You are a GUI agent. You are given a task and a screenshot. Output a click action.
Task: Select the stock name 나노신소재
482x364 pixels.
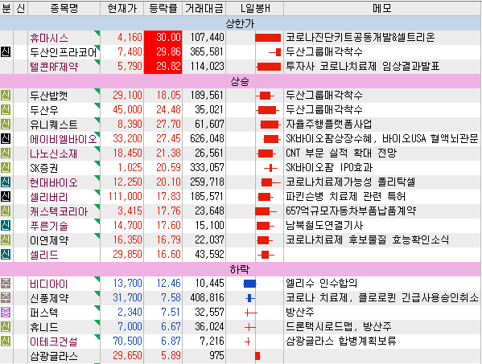53,153
